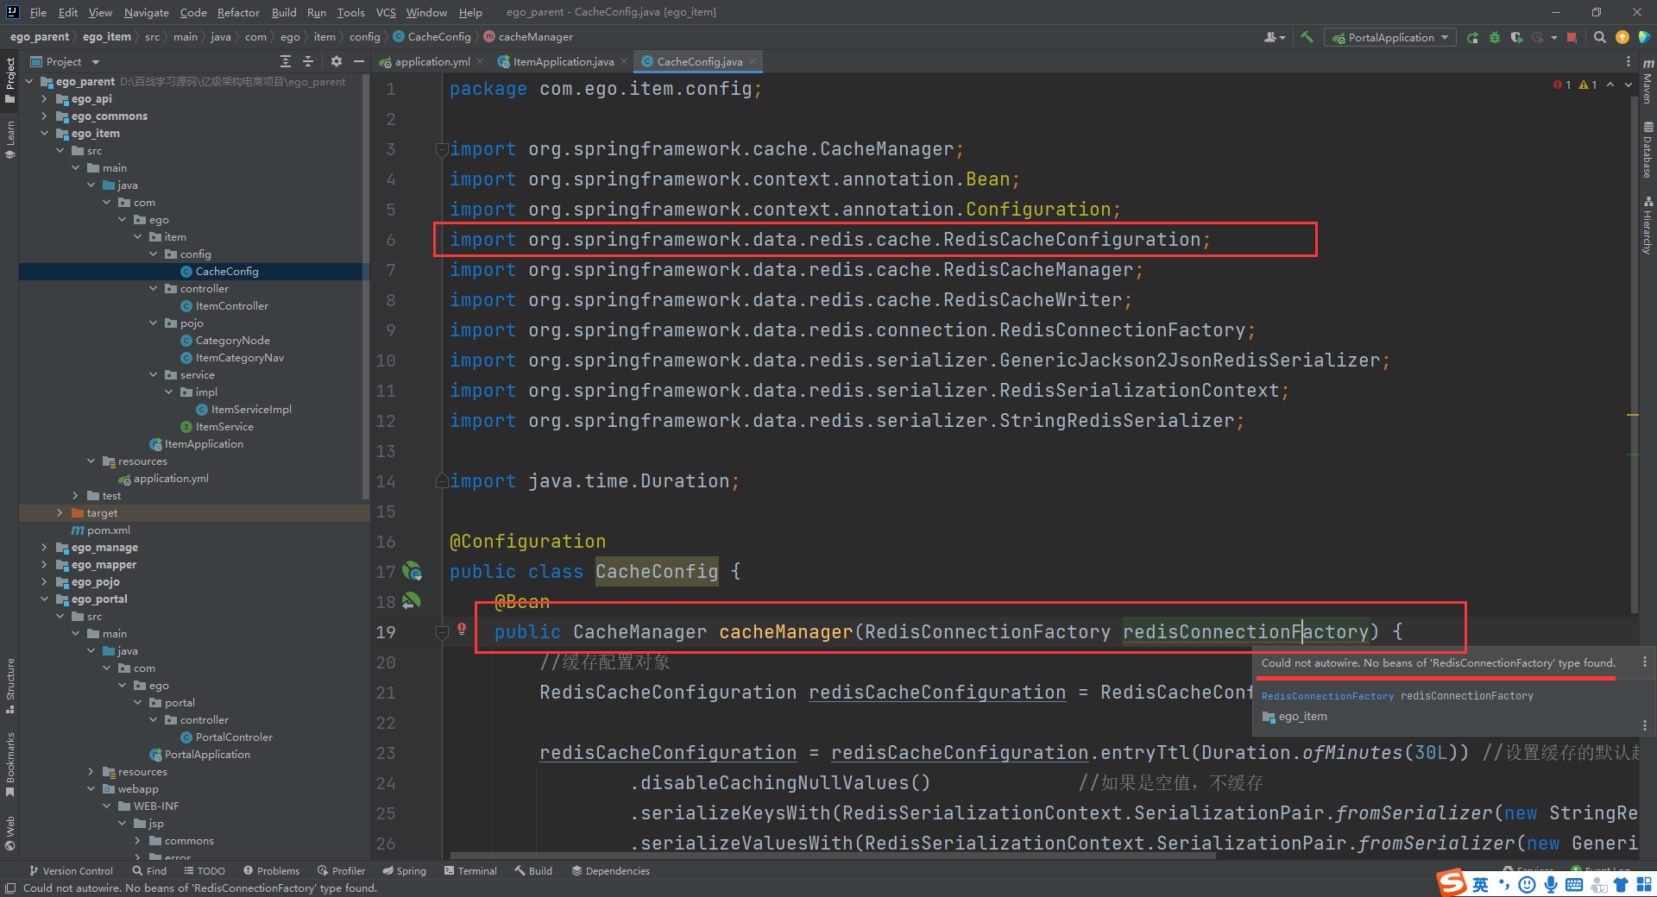Open the Dependencies tool window
This screenshot has width=1657, height=897.
pos(610,870)
